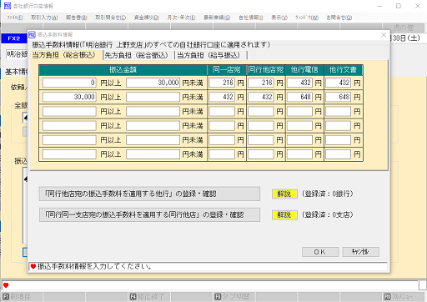Close the 振込手数料情報 dialog

tap(384, 35)
